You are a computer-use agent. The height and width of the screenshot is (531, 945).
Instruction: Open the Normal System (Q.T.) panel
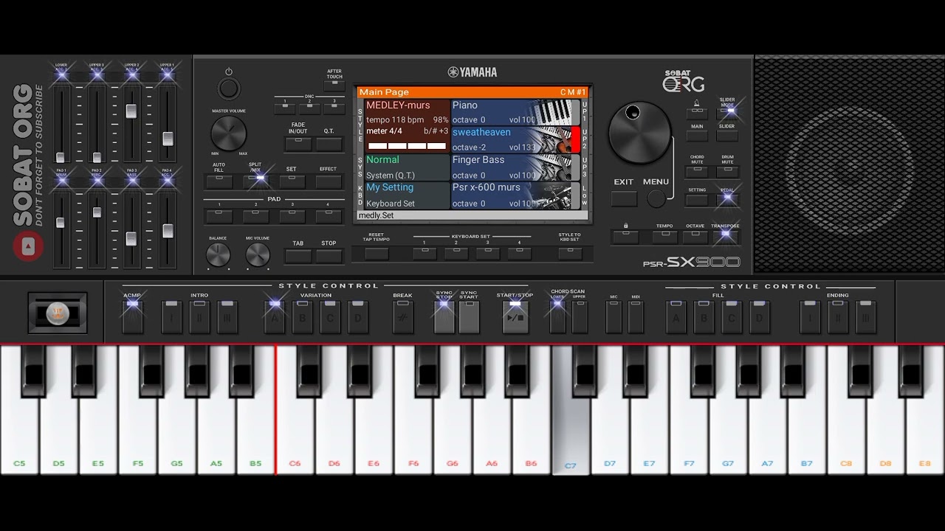coord(408,167)
